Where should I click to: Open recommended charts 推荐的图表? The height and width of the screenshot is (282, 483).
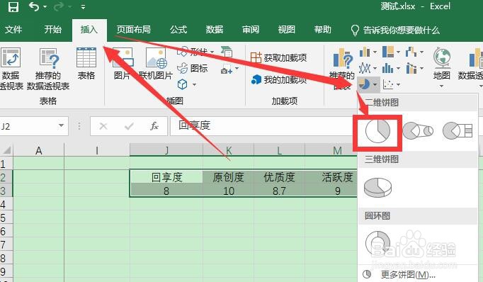click(x=342, y=69)
